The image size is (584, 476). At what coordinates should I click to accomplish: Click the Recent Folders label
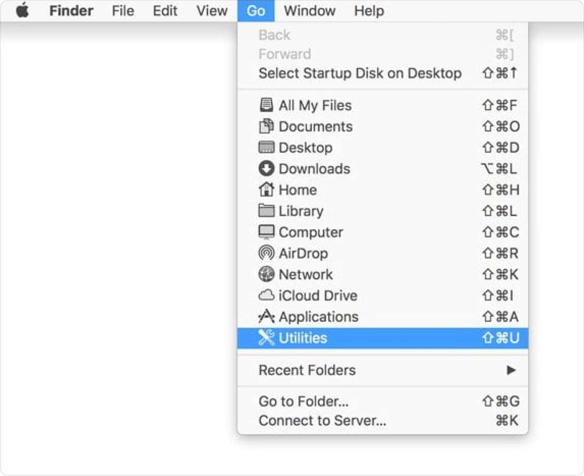point(307,370)
